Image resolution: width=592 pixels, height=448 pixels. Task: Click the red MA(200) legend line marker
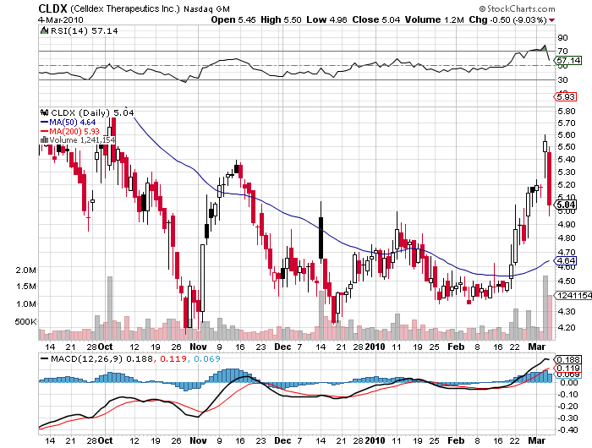[45, 131]
